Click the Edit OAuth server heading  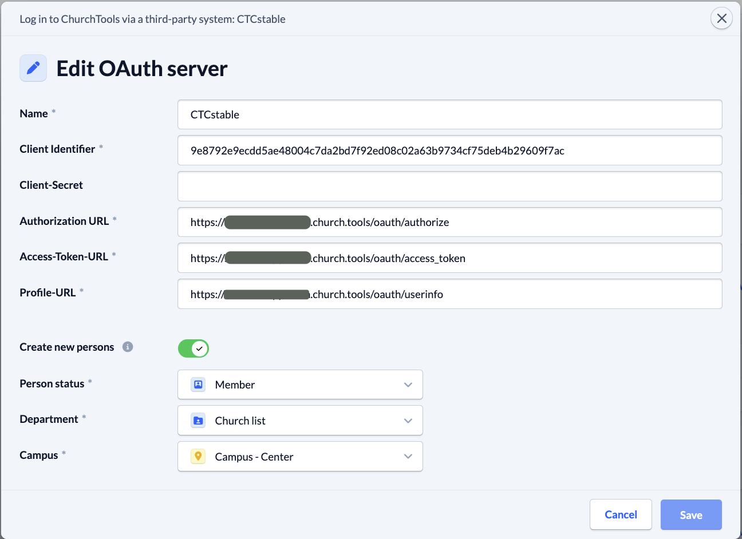tap(142, 69)
